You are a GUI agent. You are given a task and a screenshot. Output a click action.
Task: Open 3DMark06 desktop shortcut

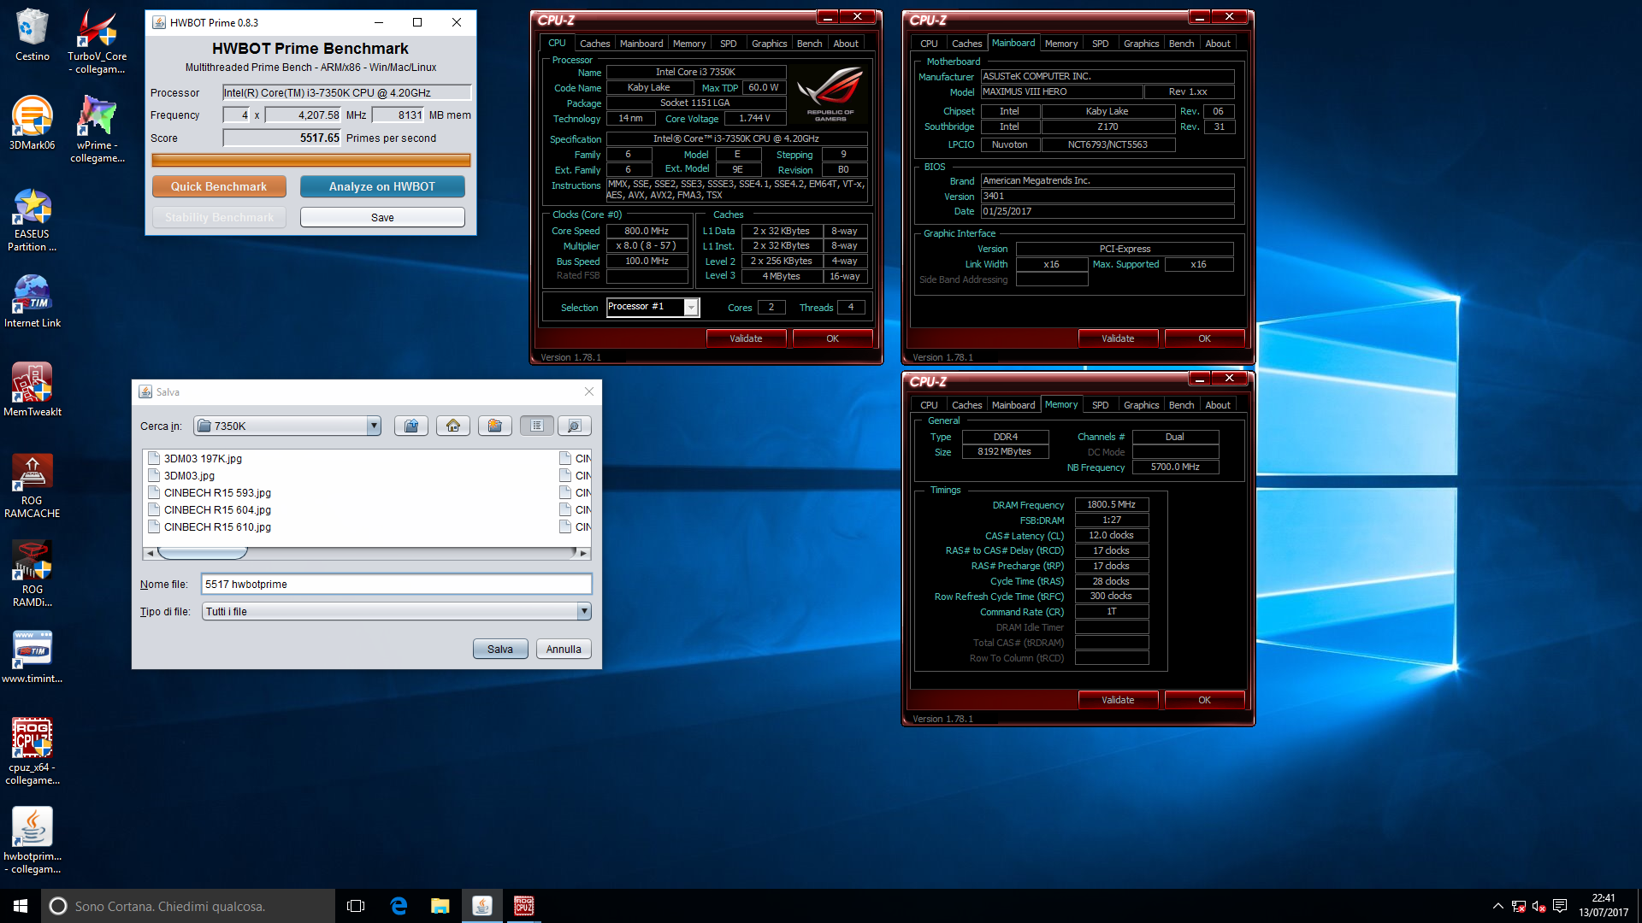(x=32, y=123)
